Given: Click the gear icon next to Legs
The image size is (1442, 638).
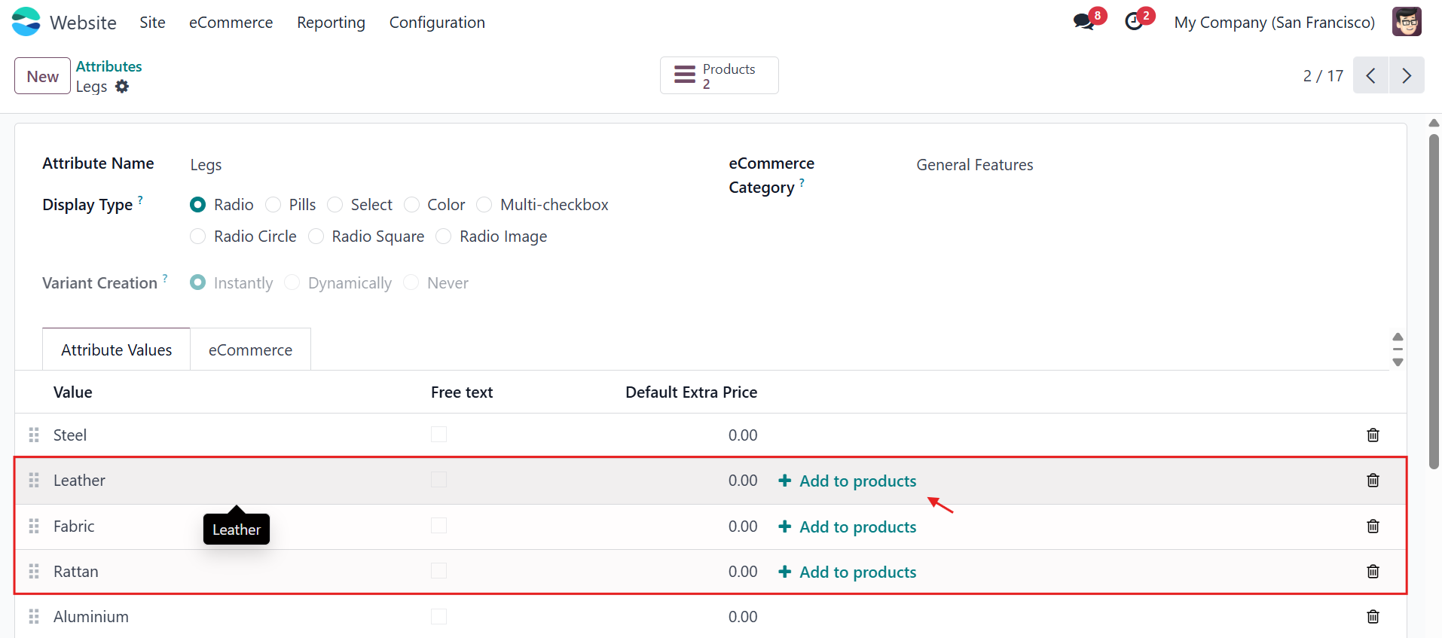Looking at the screenshot, I should click(x=122, y=87).
